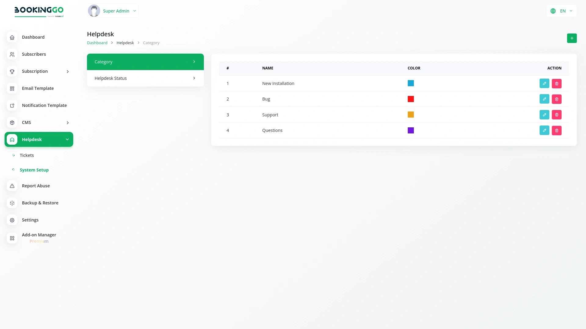Open Notification Template via its sidebar icon
The image size is (586, 329).
12,105
